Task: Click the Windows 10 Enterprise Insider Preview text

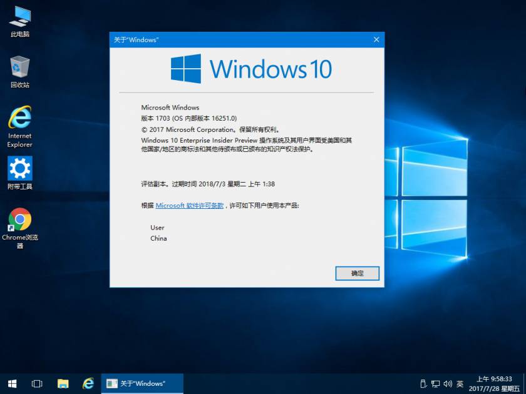Action: click(x=199, y=140)
